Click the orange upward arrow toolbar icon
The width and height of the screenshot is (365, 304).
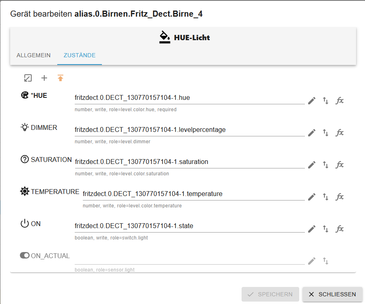coord(60,78)
